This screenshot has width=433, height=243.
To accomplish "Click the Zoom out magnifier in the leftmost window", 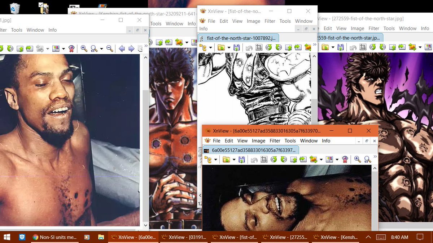I will 110,49.
